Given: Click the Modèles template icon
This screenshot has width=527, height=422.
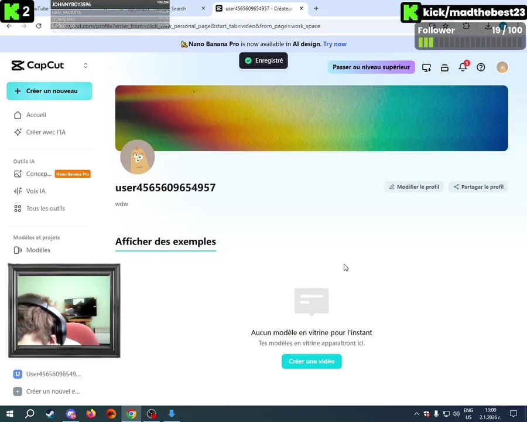Looking at the screenshot, I should [x=18, y=250].
